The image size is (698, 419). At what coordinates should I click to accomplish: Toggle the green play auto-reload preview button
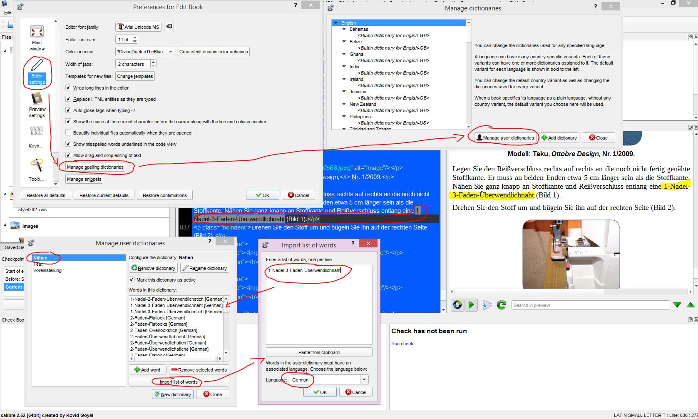pyautogui.click(x=471, y=305)
